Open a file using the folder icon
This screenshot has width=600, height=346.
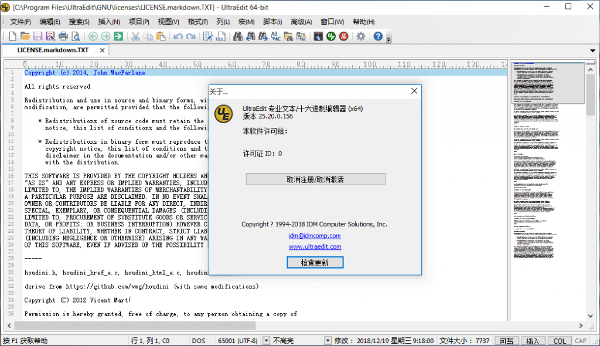click(x=25, y=36)
